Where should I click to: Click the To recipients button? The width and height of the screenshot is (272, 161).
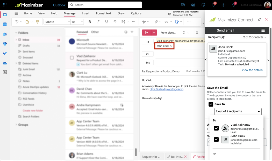pyautogui.click(x=148, y=42)
